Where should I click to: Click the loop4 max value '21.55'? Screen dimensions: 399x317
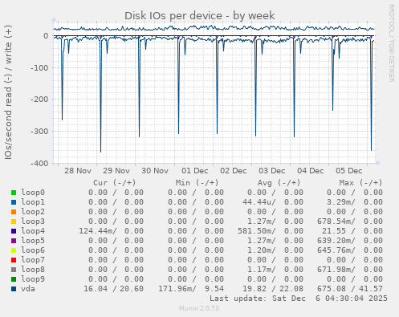(334, 231)
